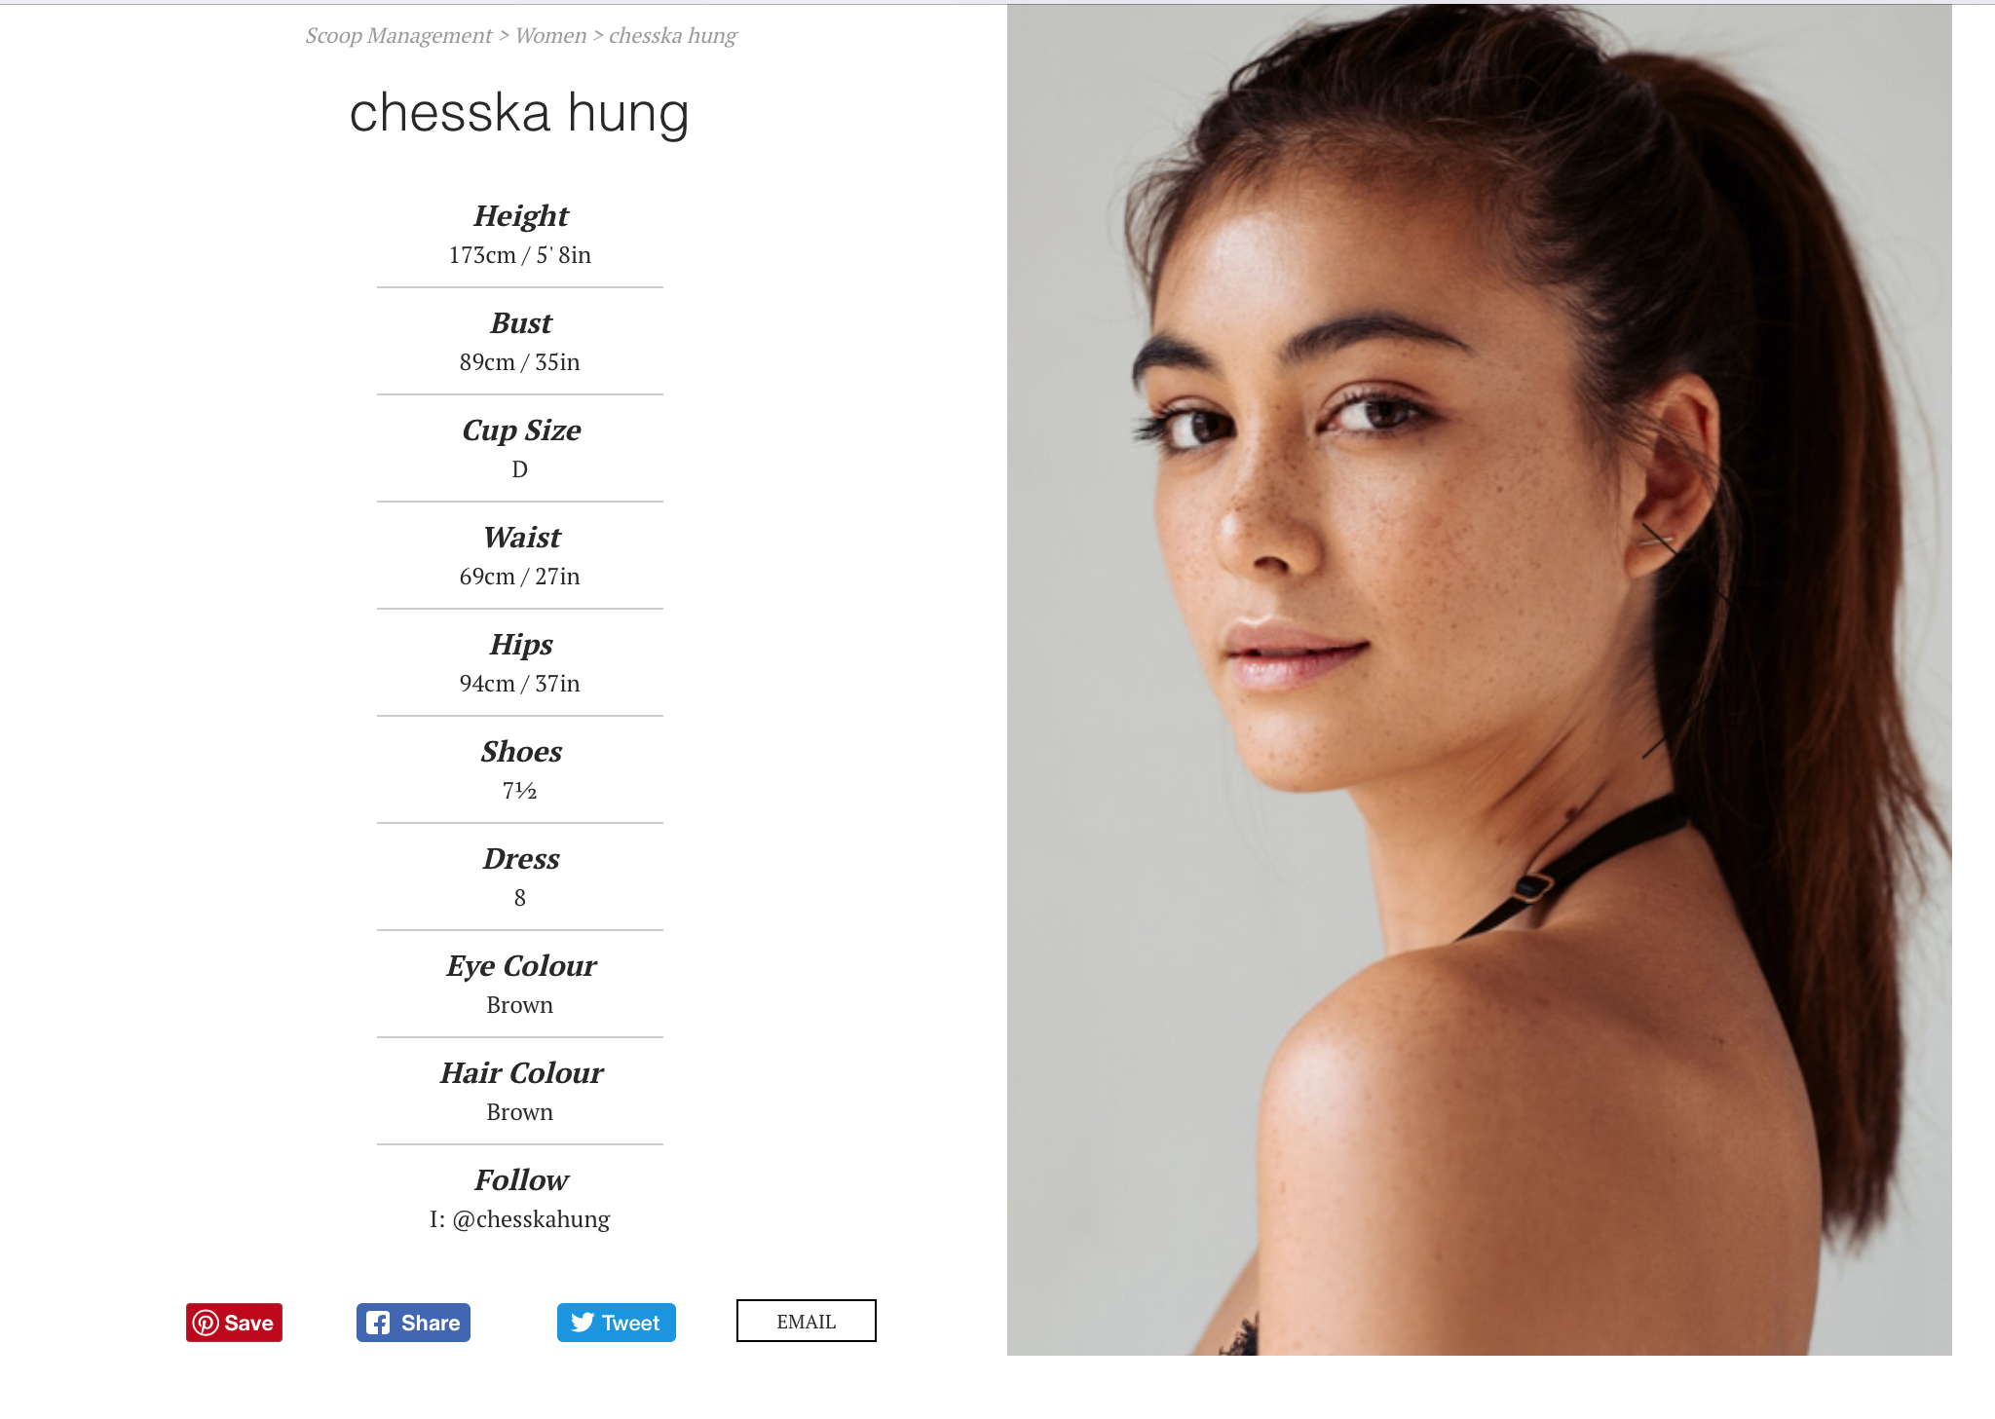The width and height of the screenshot is (1995, 1419).
Task: Save the page with the Pinterest Save button
Action: (x=234, y=1323)
